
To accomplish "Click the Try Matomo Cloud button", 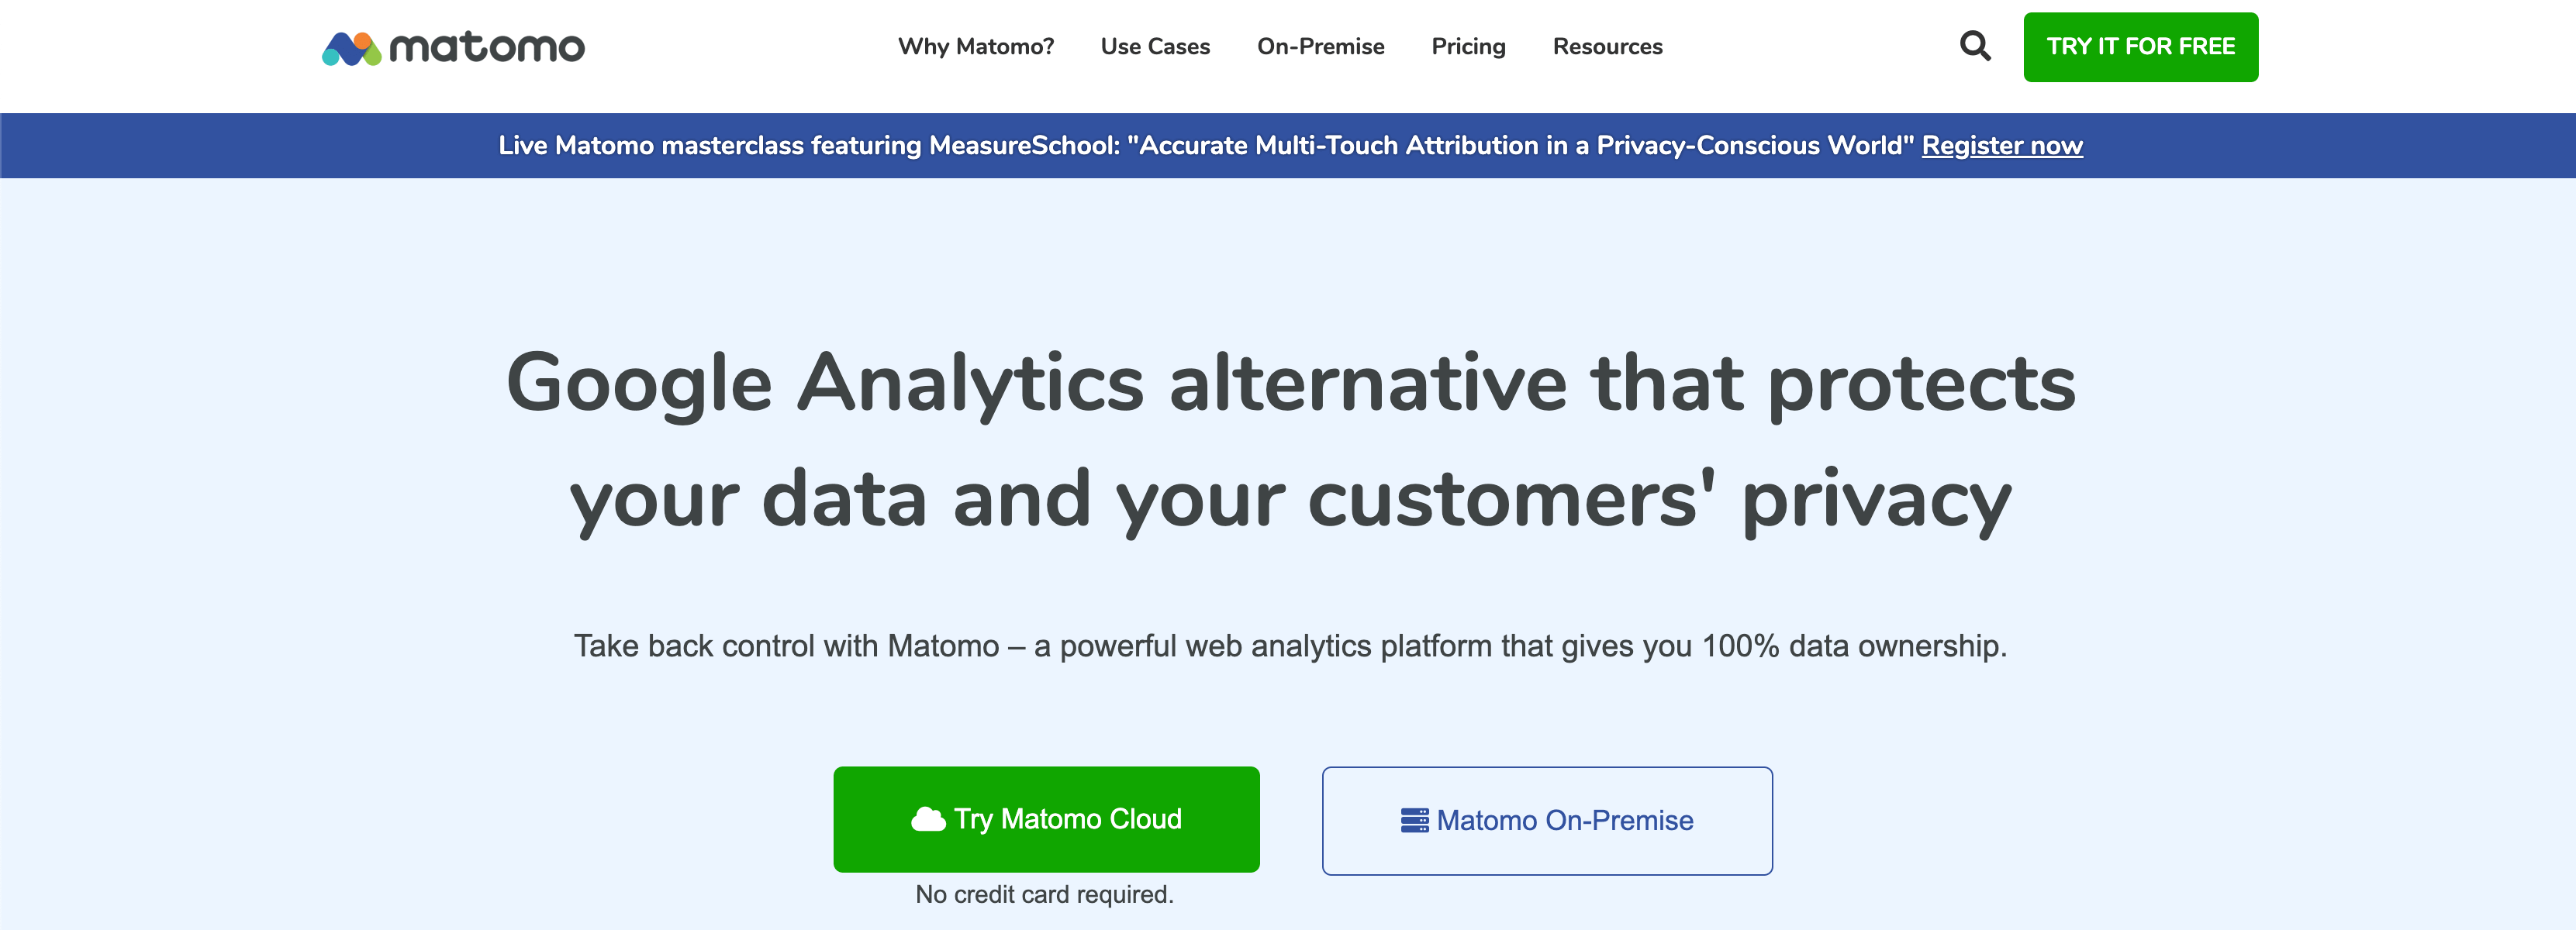I will pyautogui.click(x=1046, y=819).
